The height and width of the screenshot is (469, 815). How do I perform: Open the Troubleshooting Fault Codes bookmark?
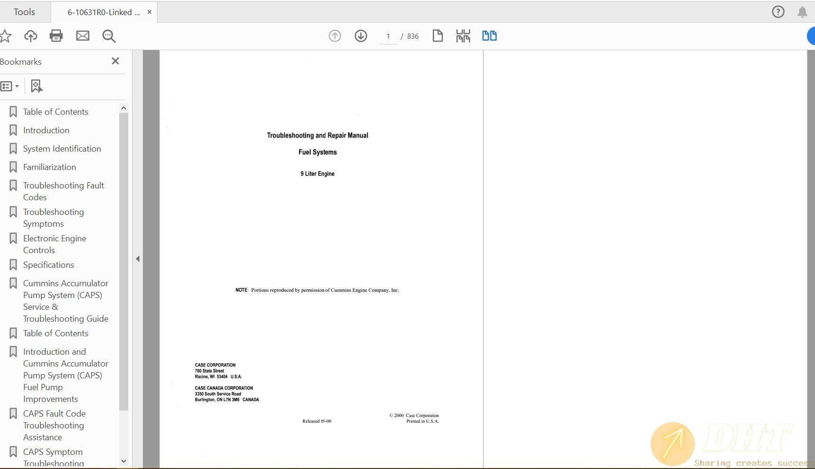[x=64, y=191]
